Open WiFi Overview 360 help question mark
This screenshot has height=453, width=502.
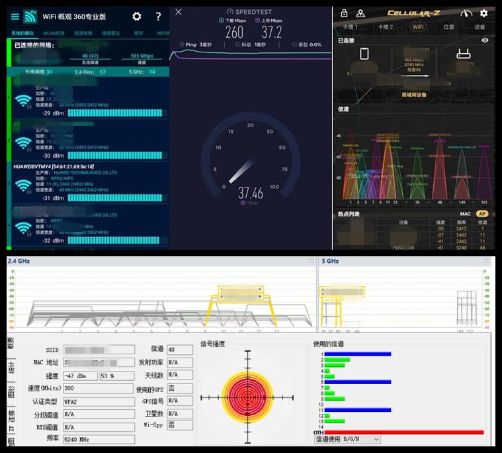click(158, 17)
